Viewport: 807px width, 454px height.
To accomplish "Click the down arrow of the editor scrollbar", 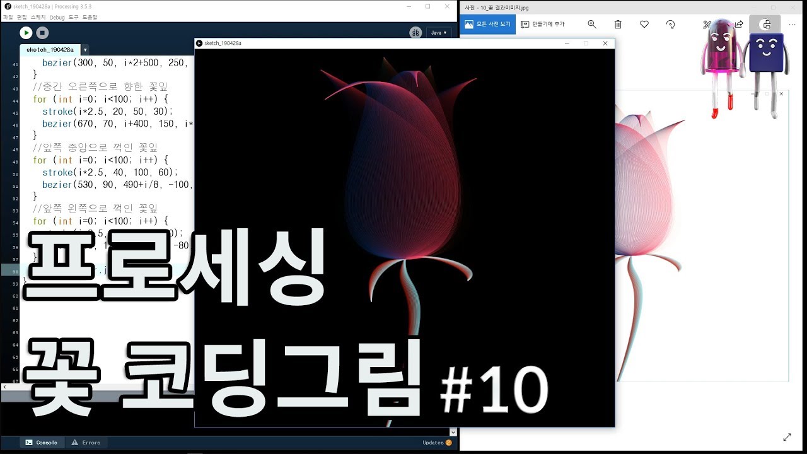I will pyautogui.click(x=453, y=432).
